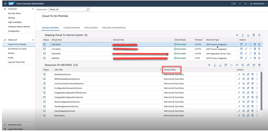Check availability for t28:8020 mapping
This screenshot has width=268, height=132.
coord(241,58)
